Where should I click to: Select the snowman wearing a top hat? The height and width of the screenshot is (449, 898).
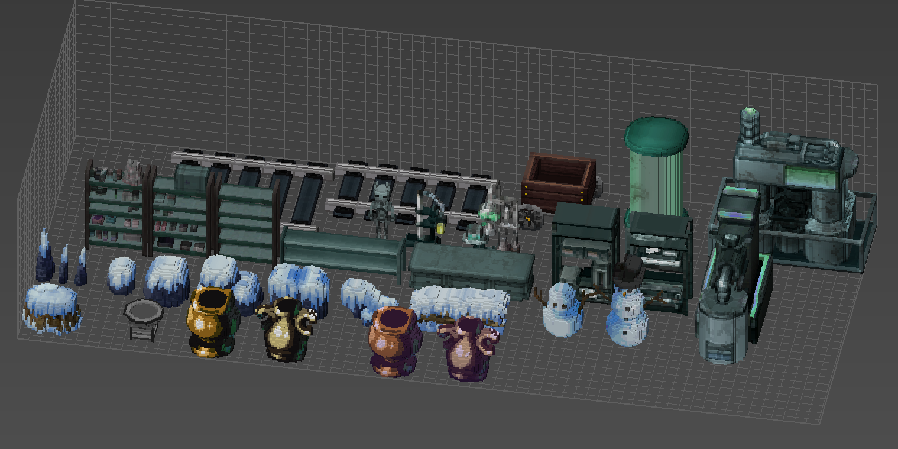627,311
